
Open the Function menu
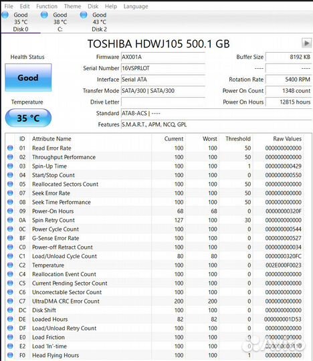point(47,6)
